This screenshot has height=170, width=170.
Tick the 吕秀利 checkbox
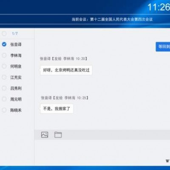pos(4,88)
